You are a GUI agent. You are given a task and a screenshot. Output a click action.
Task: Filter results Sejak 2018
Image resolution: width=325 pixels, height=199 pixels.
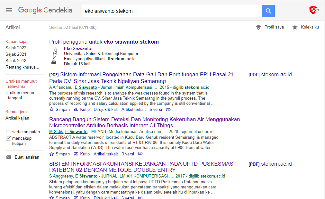click(x=16, y=61)
